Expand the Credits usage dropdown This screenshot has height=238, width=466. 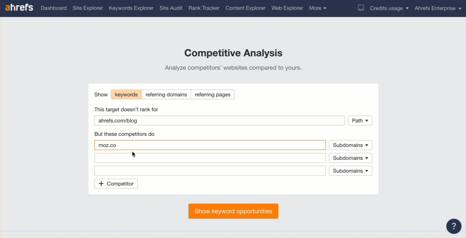coord(389,8)
